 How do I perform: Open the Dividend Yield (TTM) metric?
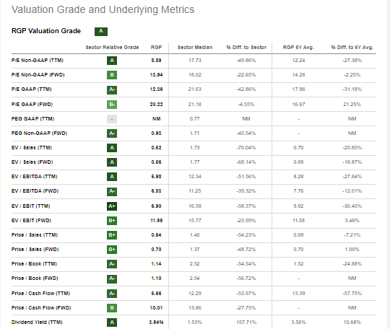[37, 323]
